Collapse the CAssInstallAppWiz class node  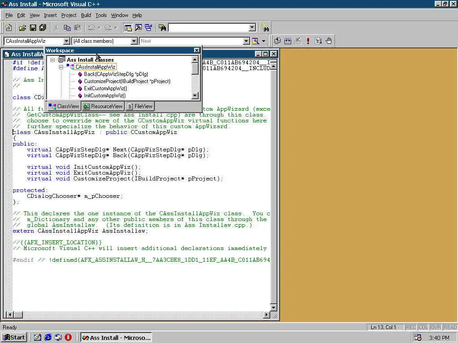(61, 67)
